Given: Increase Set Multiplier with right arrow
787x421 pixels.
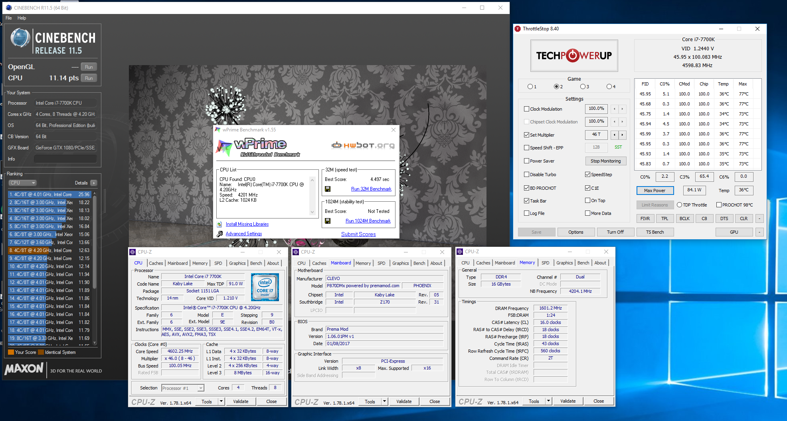Looking at the screenshot, I should (x=622, y=135).
